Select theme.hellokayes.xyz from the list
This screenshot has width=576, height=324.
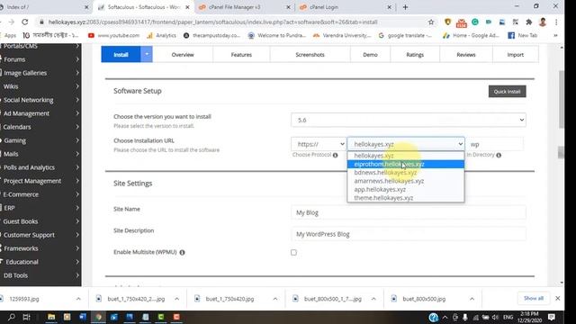pos(406,198)
